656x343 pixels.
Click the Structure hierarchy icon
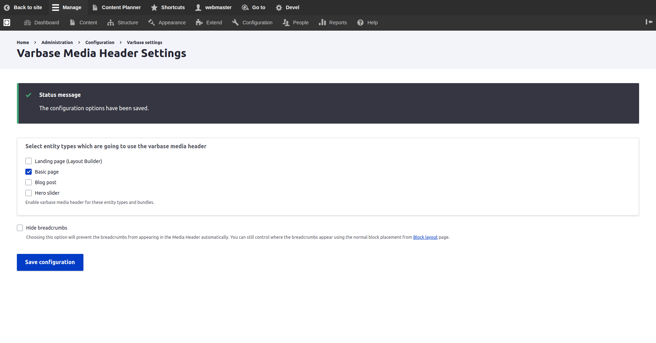pyautogui.click(x=111, y=23)
